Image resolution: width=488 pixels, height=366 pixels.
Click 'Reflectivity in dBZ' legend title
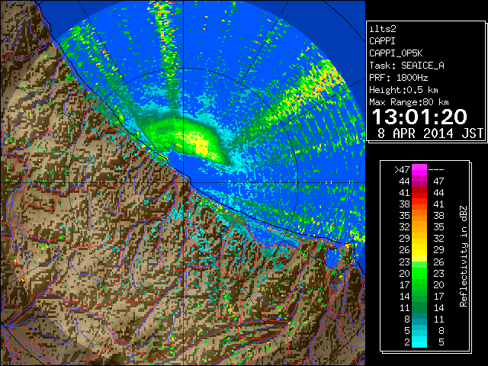464,256
